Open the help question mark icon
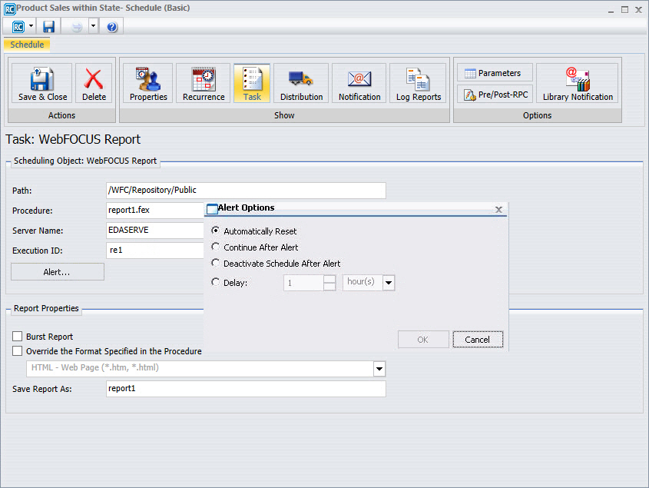This screenshot has height=488, width=649. 112,27
